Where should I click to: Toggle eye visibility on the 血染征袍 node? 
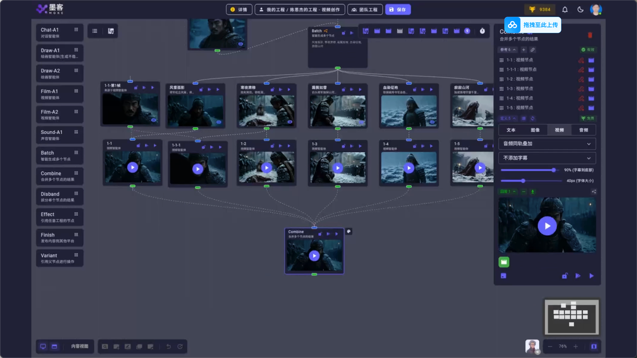(432, 121)
